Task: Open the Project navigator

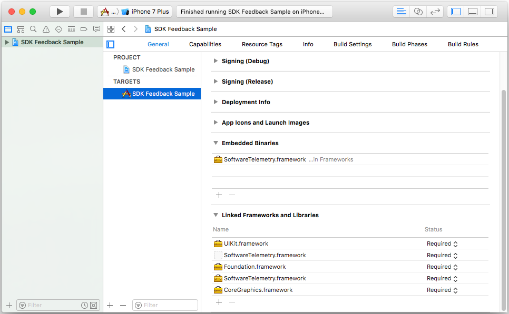Action: 8,29
